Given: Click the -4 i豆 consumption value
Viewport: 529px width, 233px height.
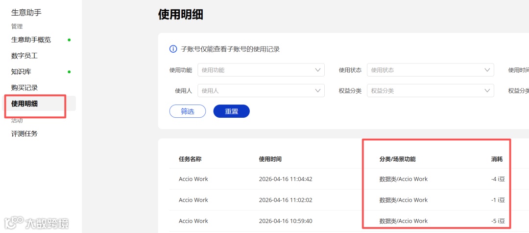Looking at the screenshot, I should pyautogui.click(x=498, y=179).
